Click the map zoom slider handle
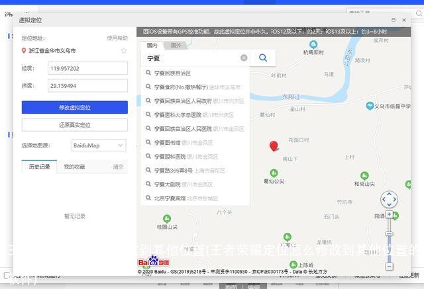The width and height of the screenshot is (424, 289). click(389, 233)
